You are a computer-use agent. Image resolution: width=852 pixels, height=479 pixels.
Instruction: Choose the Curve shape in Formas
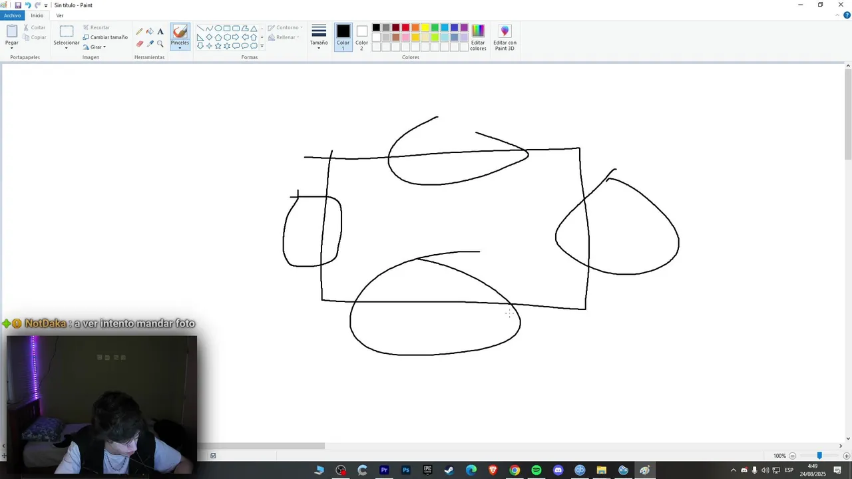(209, 29)
